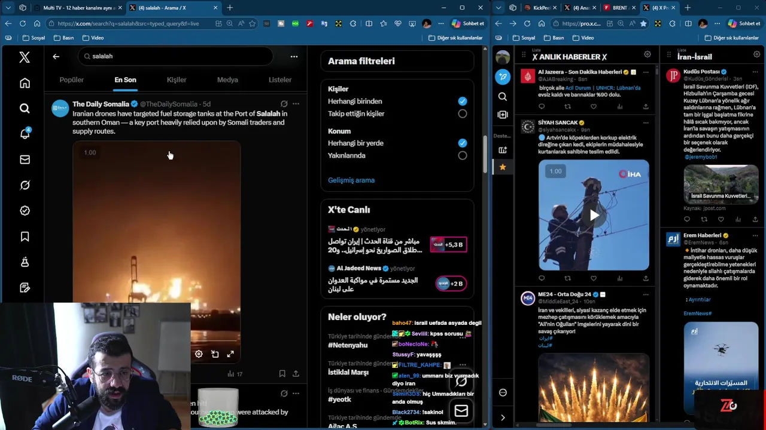The width and height of the screenshot is (766, 430).
Task: Open Bookmarks icon in X left sidebar
Action: tap(25, 236)
